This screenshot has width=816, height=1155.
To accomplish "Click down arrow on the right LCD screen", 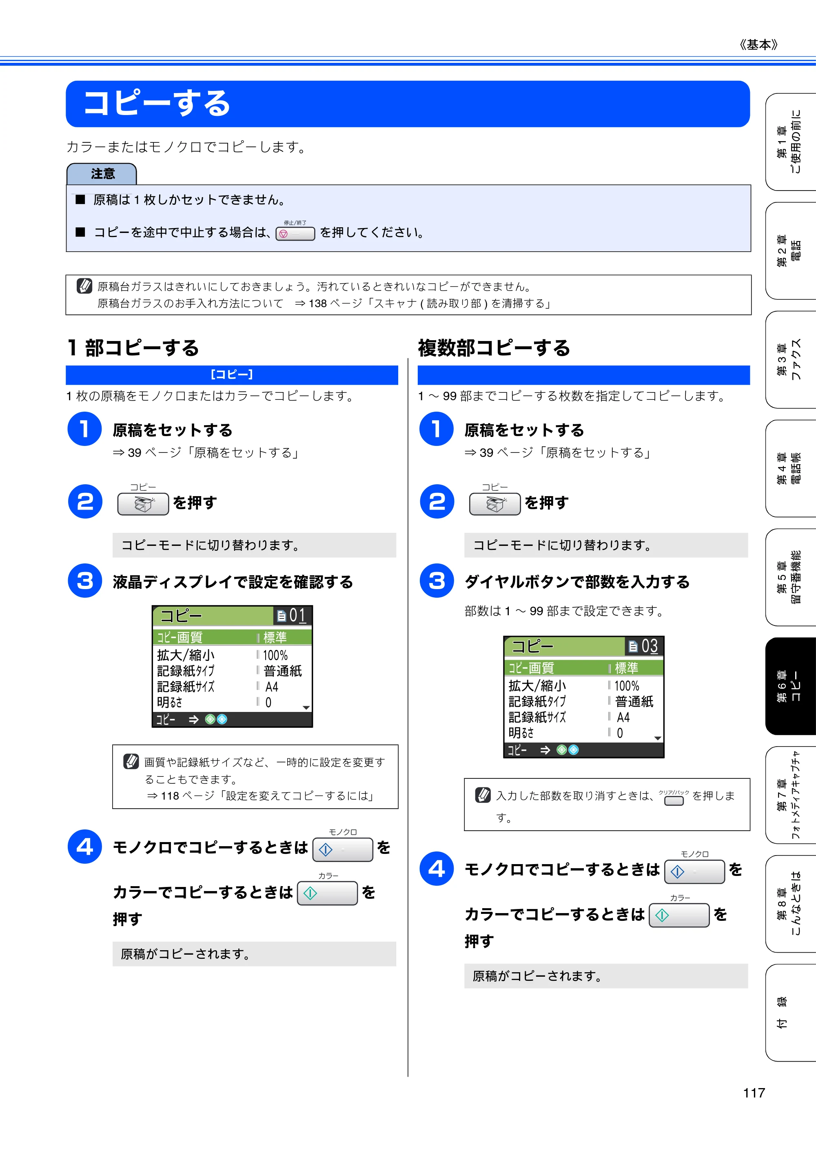I will tap(658, 738).
